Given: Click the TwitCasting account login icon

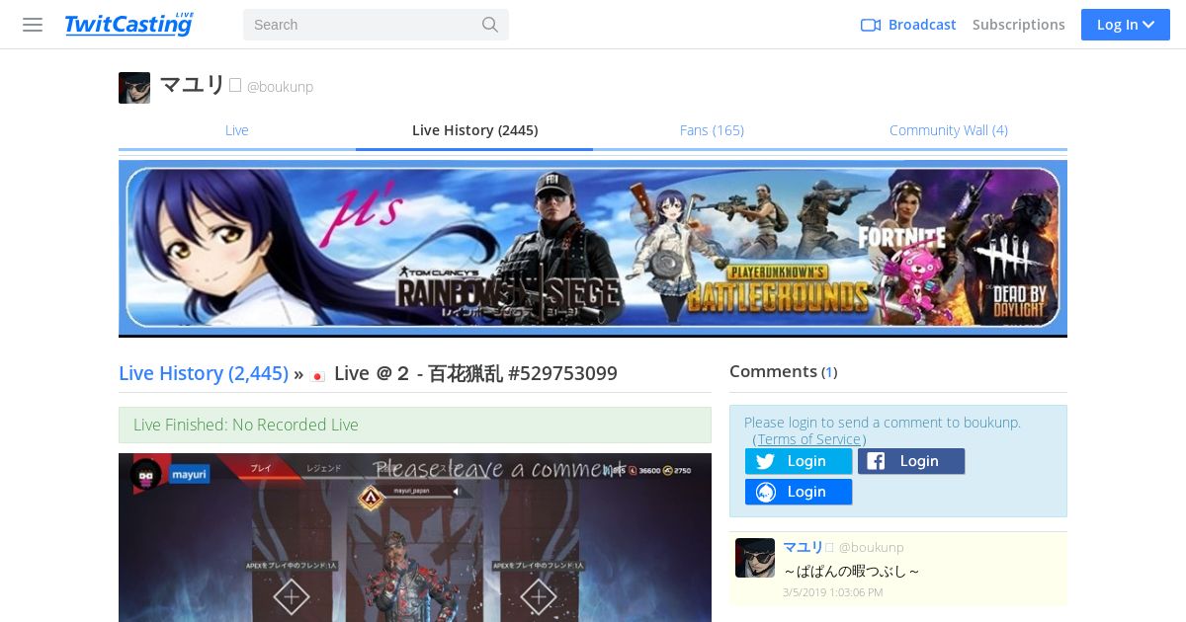Looking at the screenshot, I should (x=766, y=492).
